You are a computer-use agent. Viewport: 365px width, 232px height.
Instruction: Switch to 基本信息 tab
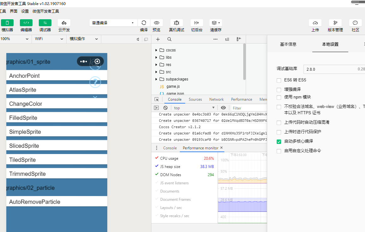288,44
